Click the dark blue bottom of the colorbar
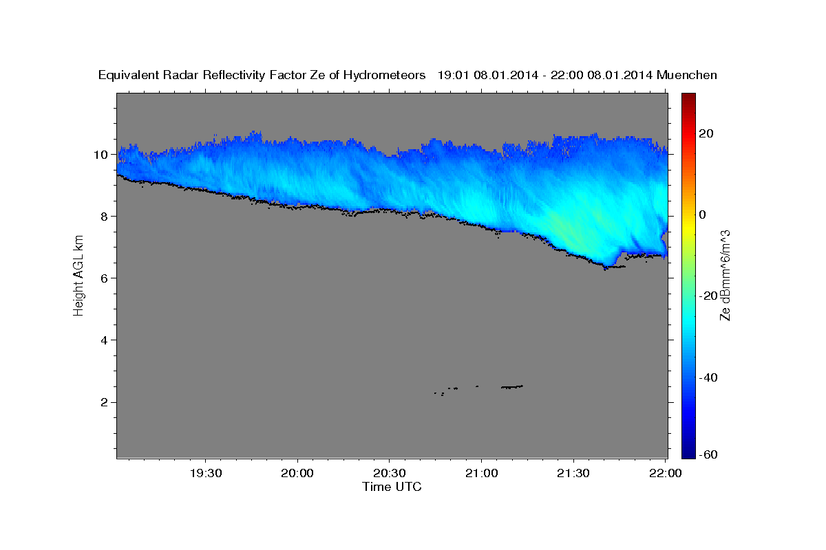This screenshot has width=826, height=550. [688, 451]
